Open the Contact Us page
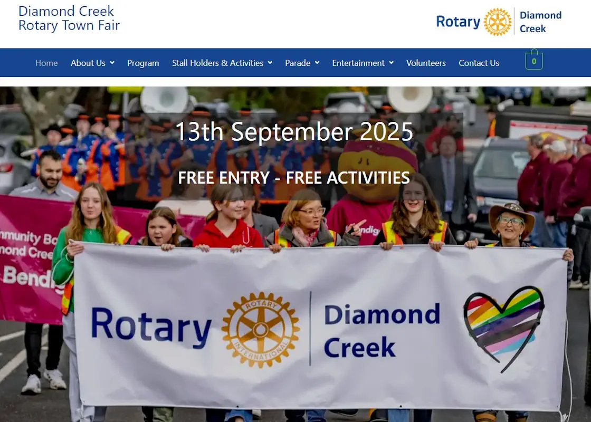Screen dimensions: 591x422 tap(479, 63)
